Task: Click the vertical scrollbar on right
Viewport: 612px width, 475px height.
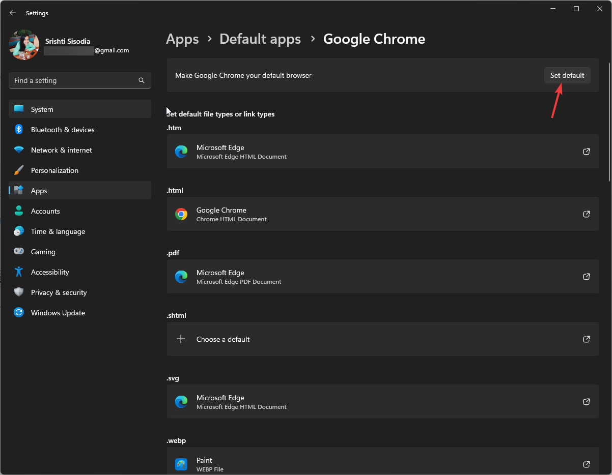Action: point(610,121)
